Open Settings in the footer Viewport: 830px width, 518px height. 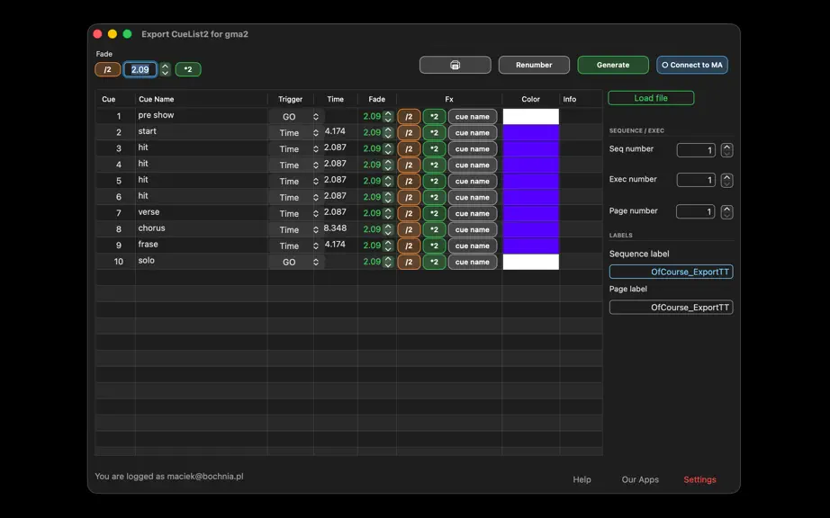[699, 479]
